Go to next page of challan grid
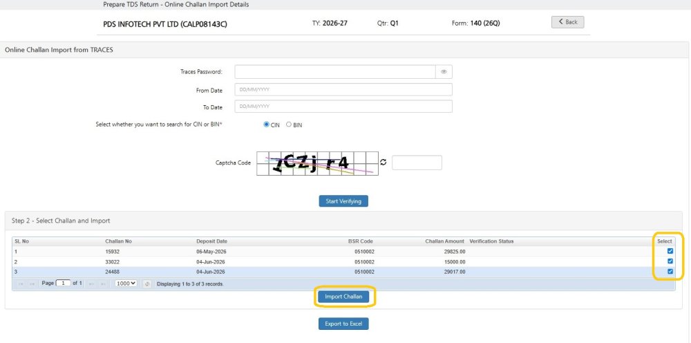The height and width of the screenshot is (343, 691). [92, 284]
